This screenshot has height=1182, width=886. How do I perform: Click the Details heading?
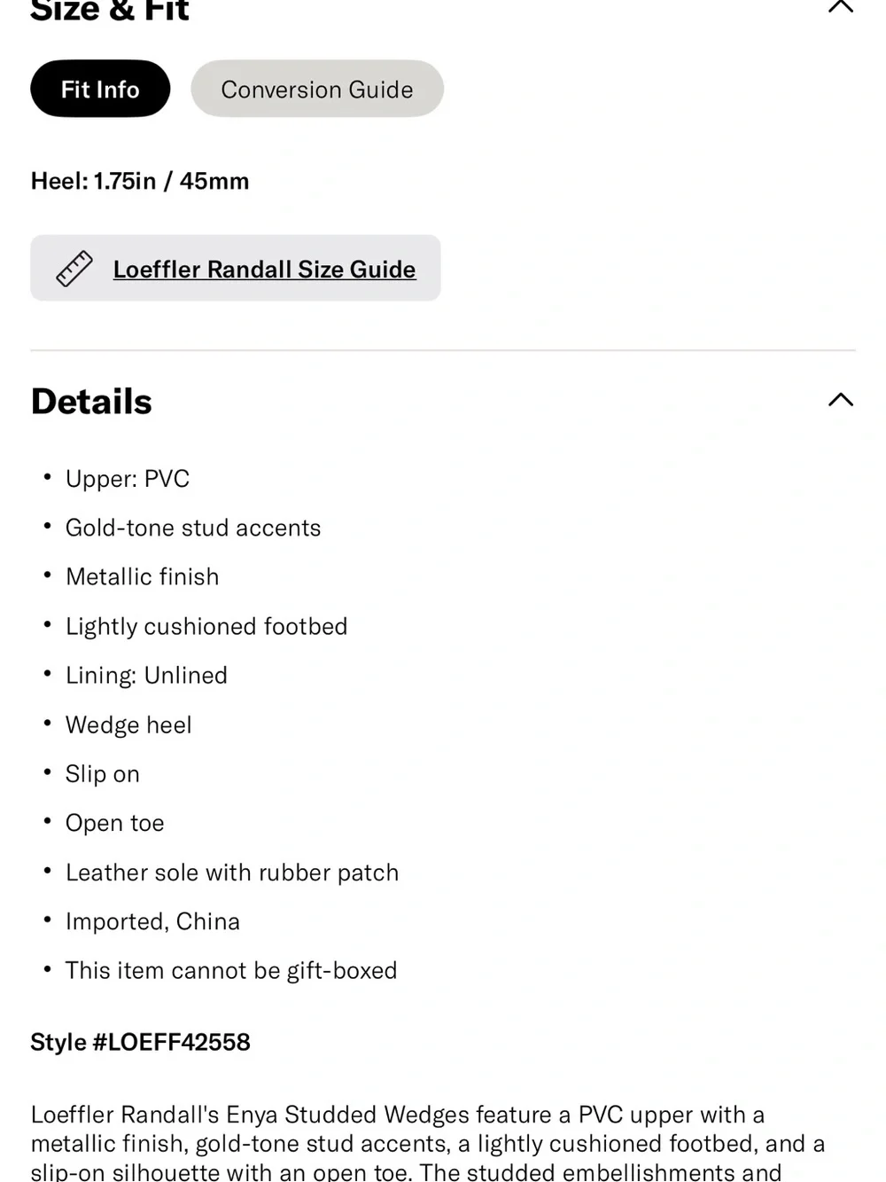coord(91,401)
